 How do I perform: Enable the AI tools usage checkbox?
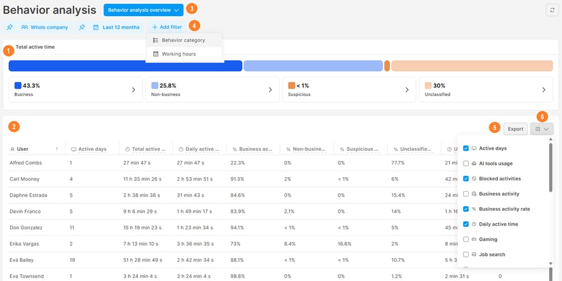466,164
